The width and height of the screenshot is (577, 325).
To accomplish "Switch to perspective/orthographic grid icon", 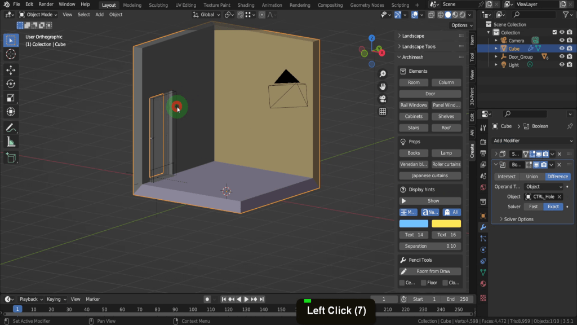I will click(383, 111).
